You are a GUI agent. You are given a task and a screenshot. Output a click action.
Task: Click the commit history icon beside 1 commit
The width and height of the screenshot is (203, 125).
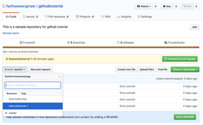[21, 42]
